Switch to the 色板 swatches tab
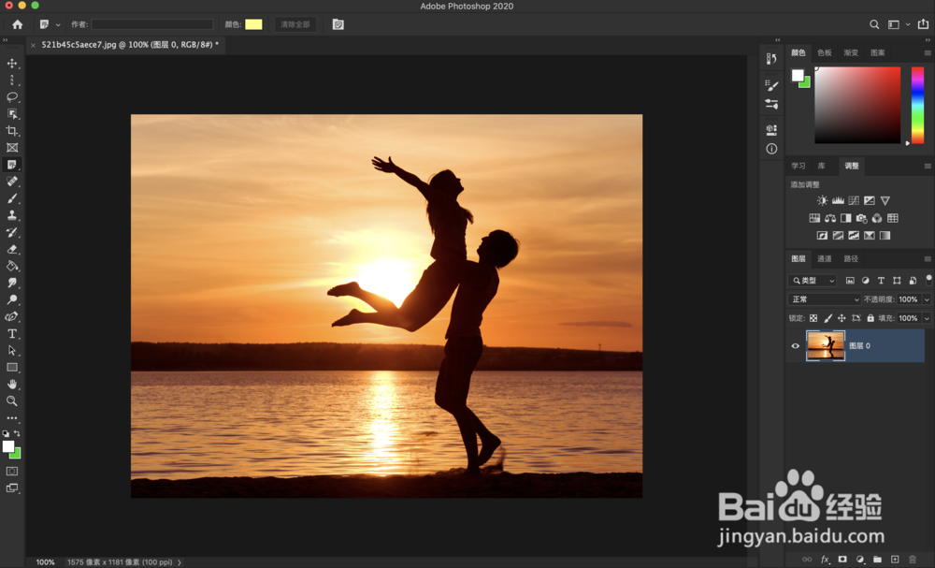Image resolution: width=935 pixels, height=568 pixels. (825, 52)
